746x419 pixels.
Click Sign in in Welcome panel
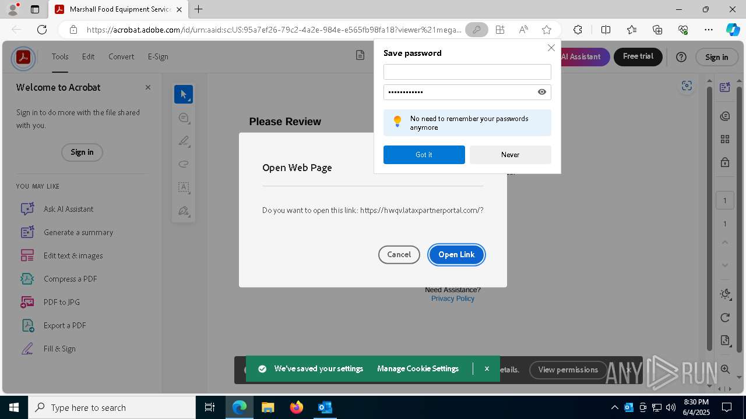click(82, 152)
